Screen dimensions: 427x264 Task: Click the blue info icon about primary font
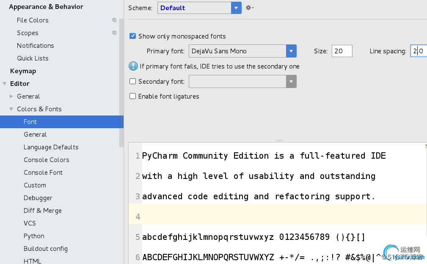click(133, 66)
